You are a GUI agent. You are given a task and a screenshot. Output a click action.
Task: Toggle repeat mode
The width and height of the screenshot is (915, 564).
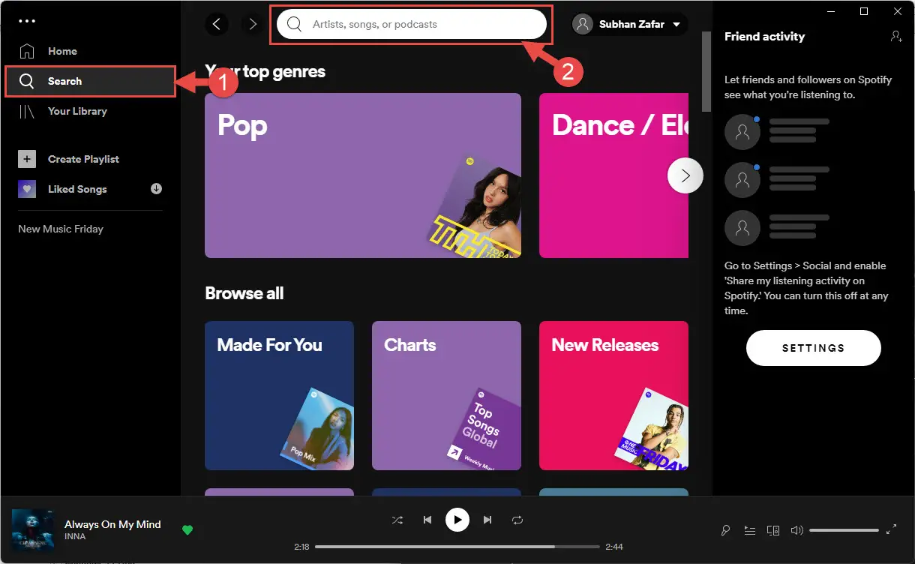(517, 520)
